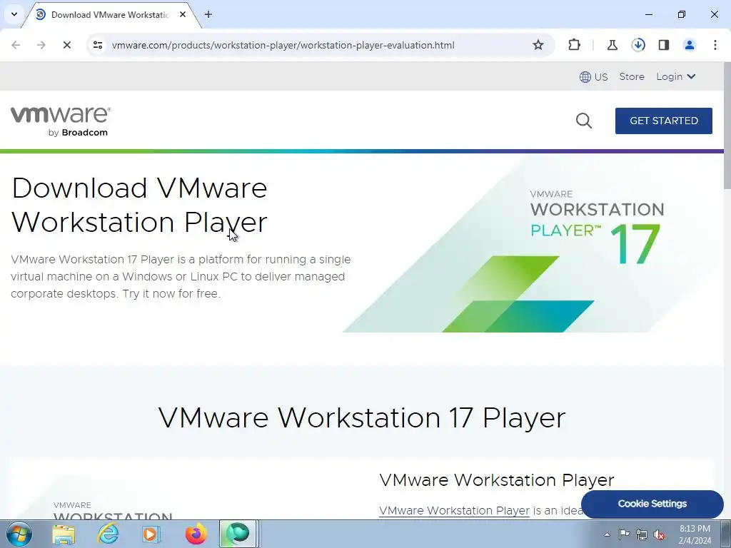731x548 pixels.
Task: Stop page loading with X button
Action: point(66,45)
